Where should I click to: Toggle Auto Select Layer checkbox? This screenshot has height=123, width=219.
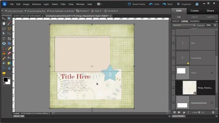tap(6, 11)
